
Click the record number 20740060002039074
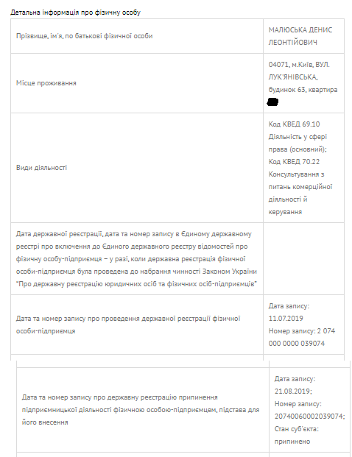309,417
